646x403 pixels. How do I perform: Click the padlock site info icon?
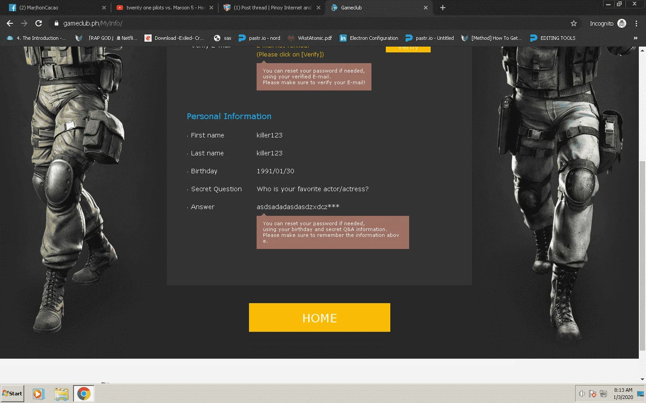pyautogui.click(x=57, y=23)
